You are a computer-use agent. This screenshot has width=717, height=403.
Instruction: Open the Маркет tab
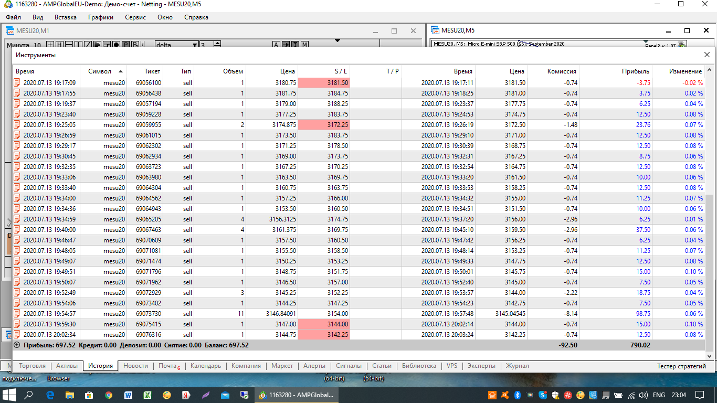(282, 366)
